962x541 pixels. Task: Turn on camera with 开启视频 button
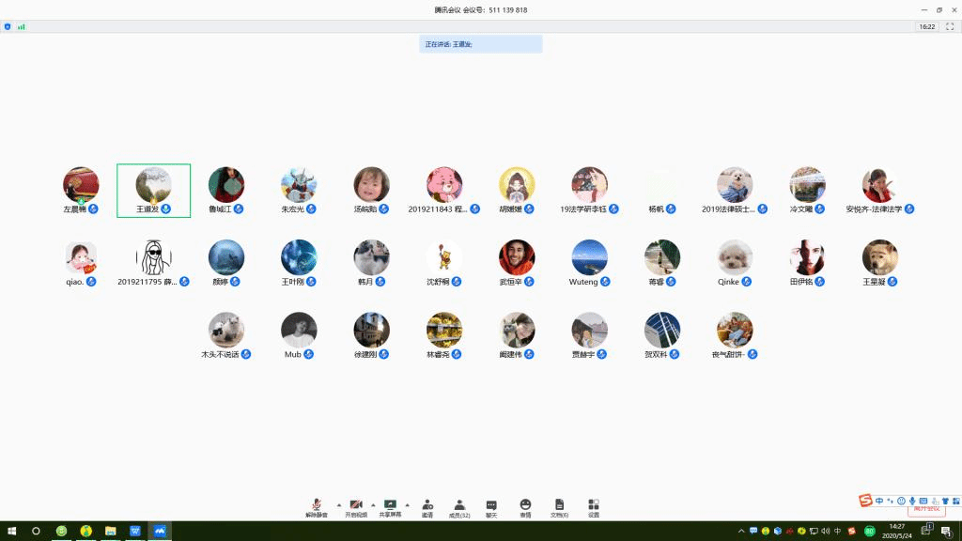(x=356, y=507)
